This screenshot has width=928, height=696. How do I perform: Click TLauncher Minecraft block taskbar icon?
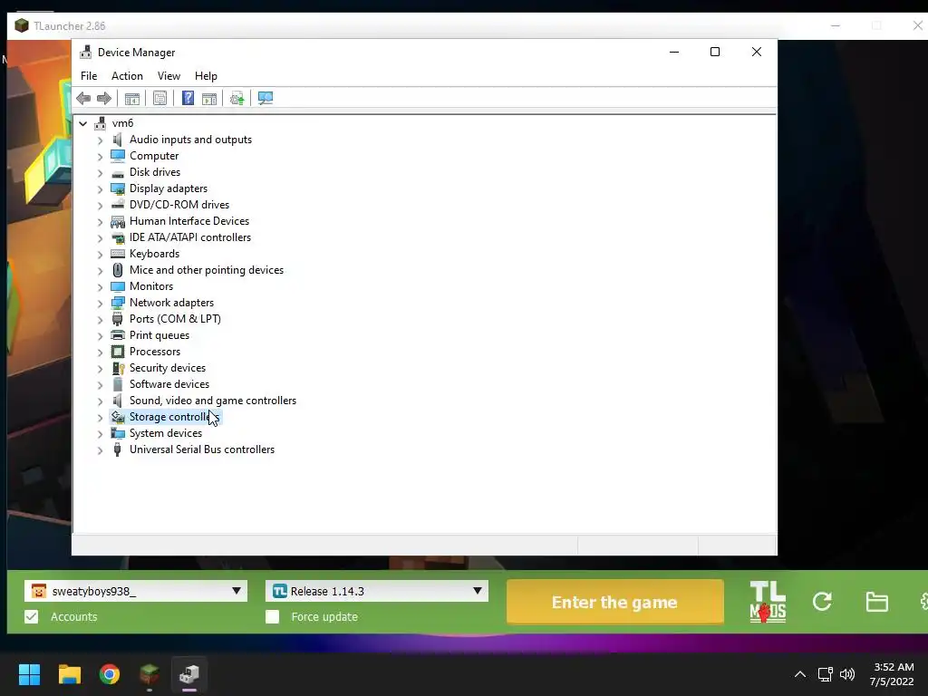pos(150,674)
